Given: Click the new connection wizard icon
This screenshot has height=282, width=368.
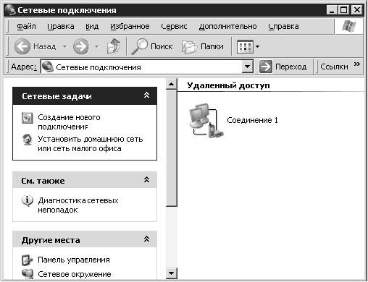Looking at the screenshot, I should [x=28, y=118].
